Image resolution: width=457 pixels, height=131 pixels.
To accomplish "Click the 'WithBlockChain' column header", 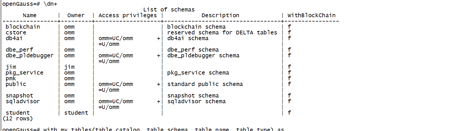I will tap(311, 15).
